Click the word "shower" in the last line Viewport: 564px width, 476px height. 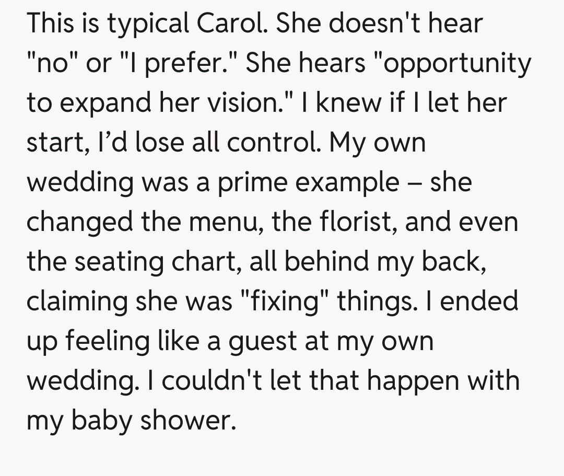click(x=186, y=420)
